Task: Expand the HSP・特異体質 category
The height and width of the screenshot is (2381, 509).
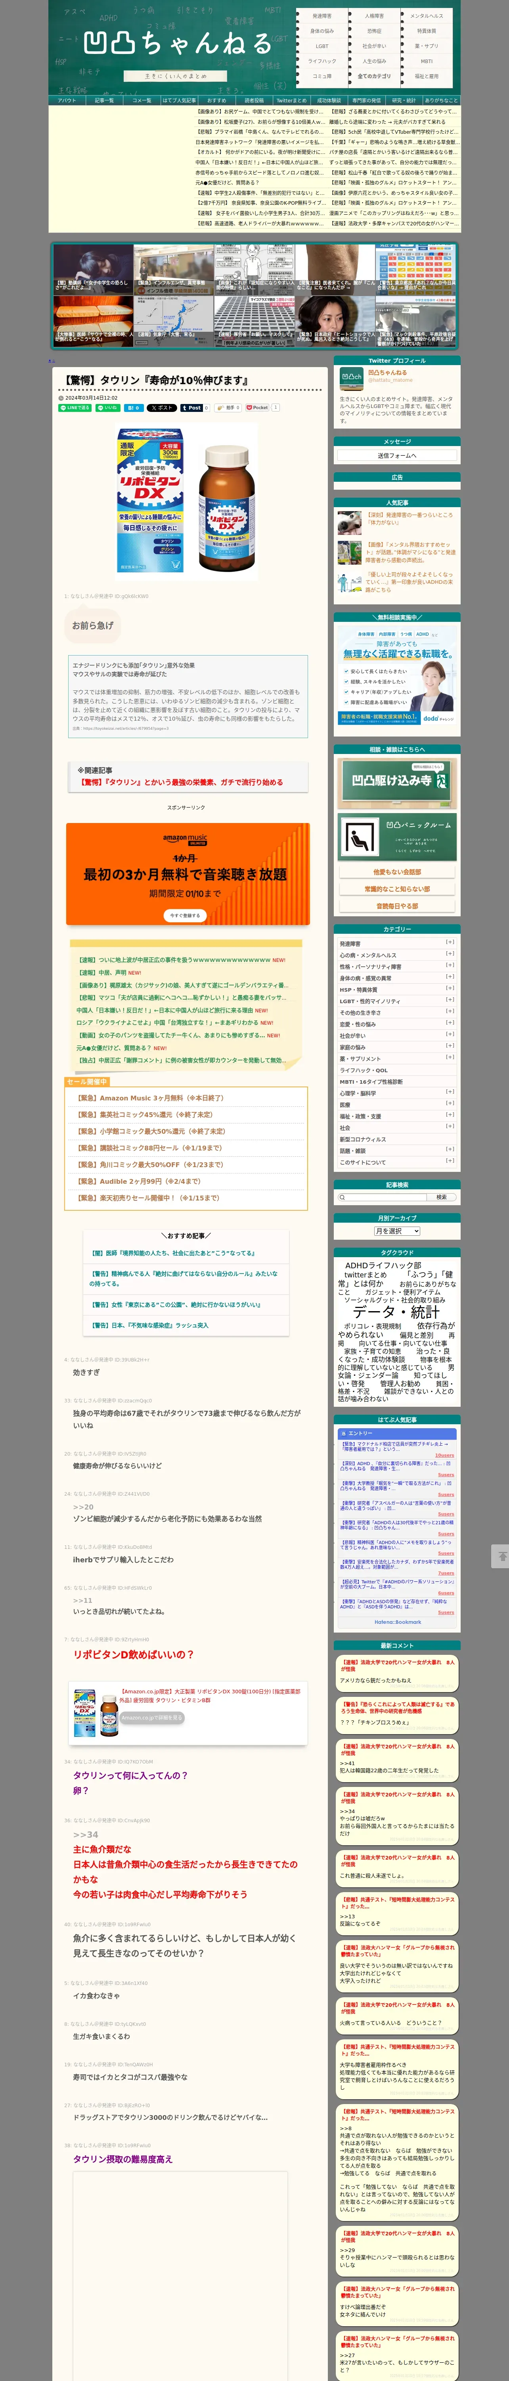Action: (450, 987)
